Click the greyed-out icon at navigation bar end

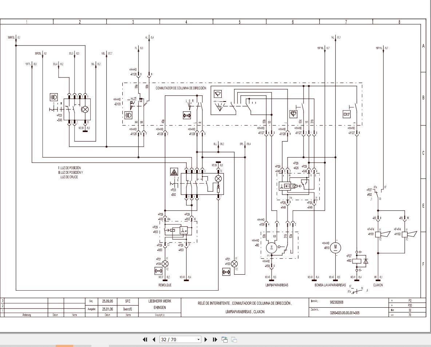(x=234, y=339)
